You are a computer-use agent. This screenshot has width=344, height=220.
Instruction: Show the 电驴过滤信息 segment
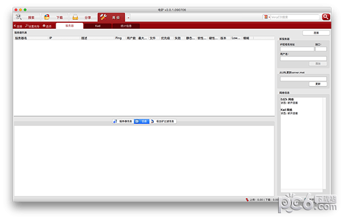[163, 121]
